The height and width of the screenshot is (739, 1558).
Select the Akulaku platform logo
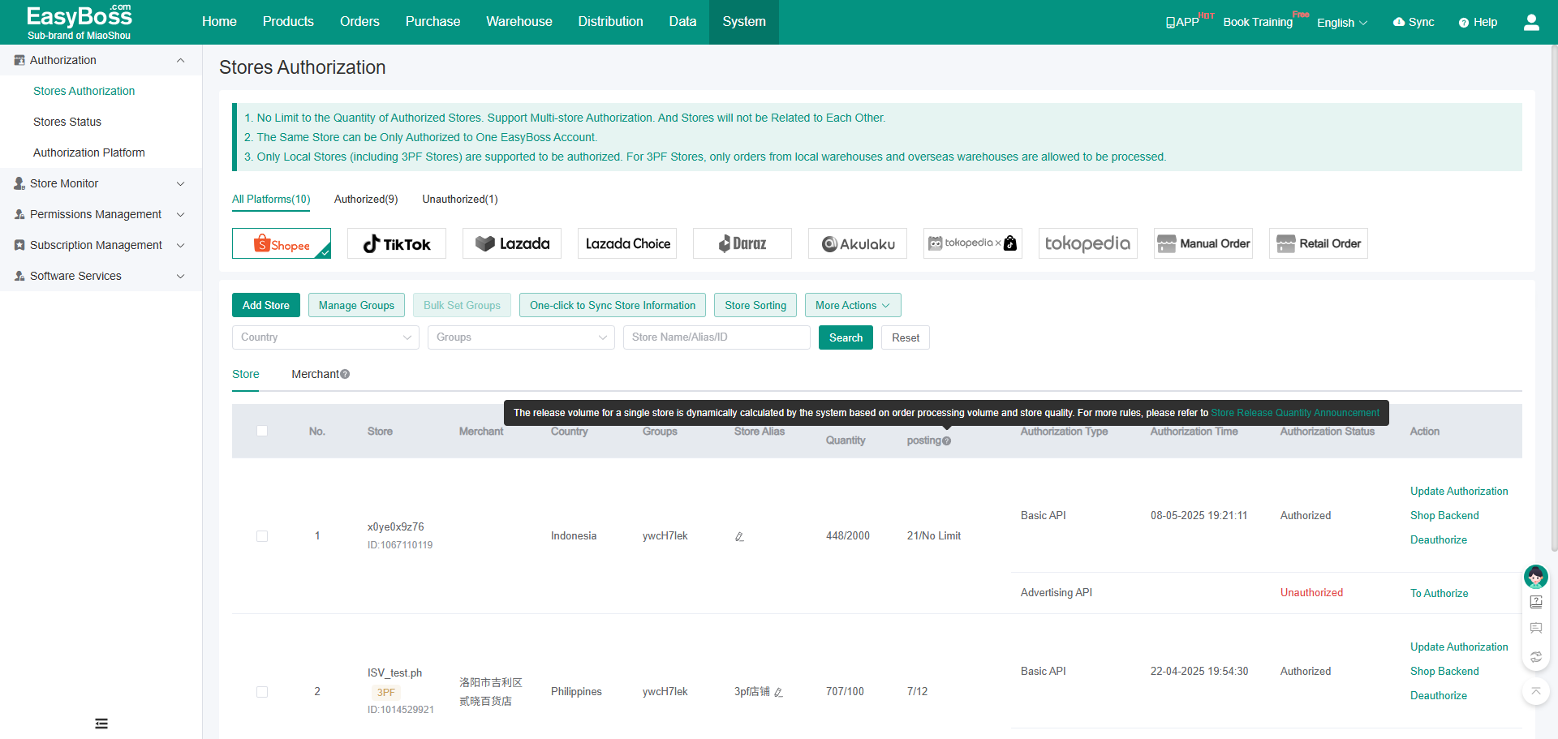click(858, 243)
